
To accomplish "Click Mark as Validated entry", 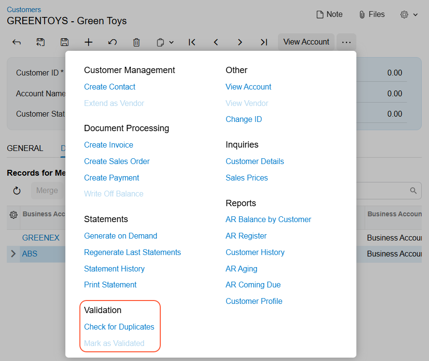I will point(114,343).
